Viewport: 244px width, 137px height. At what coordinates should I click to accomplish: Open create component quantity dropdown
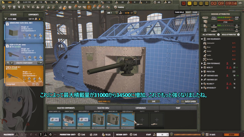click(40, 63)
